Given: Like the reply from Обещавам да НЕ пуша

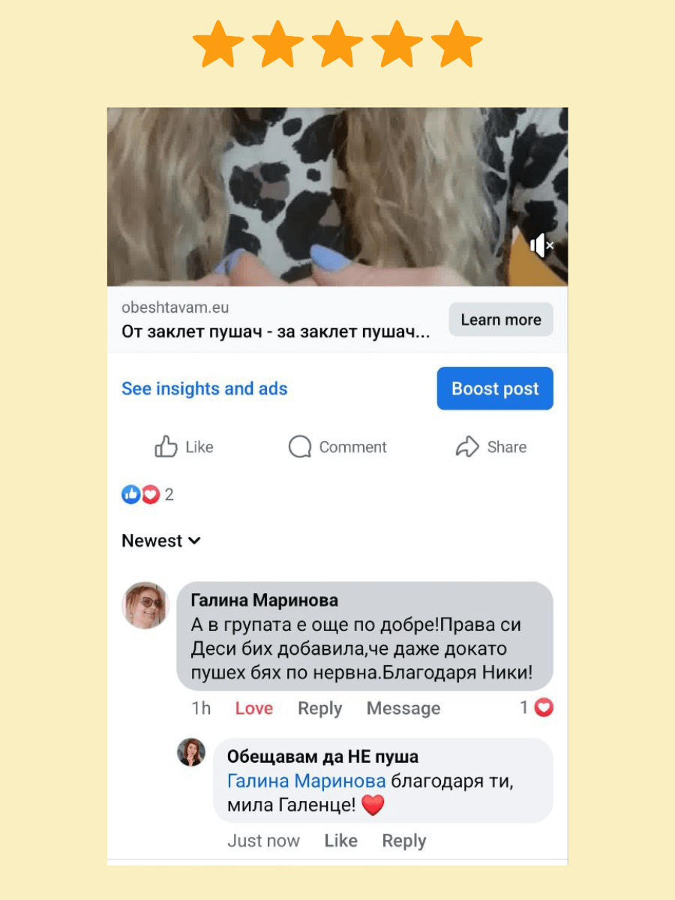Looking at the screenshot, I should (x=340, y=841).
